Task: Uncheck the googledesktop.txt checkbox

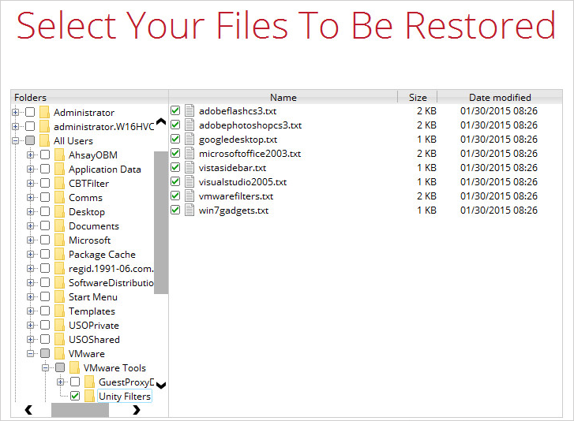Action: click(x=175, y=140)
